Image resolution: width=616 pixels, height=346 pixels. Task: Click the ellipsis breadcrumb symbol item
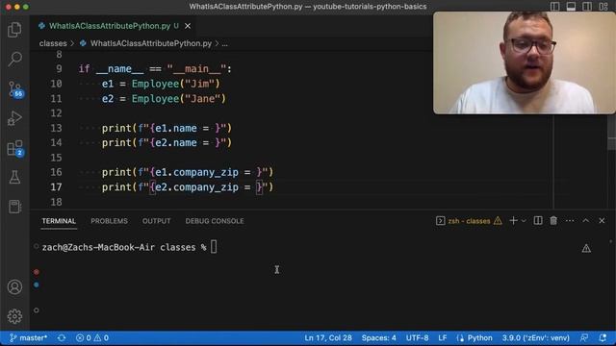click(224, 43)
